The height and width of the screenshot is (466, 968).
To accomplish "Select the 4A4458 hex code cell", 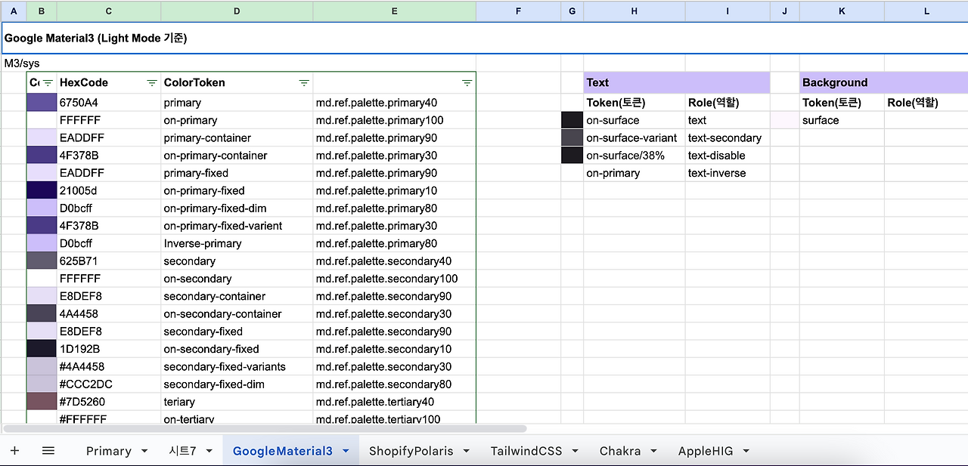I will [109, 314].
